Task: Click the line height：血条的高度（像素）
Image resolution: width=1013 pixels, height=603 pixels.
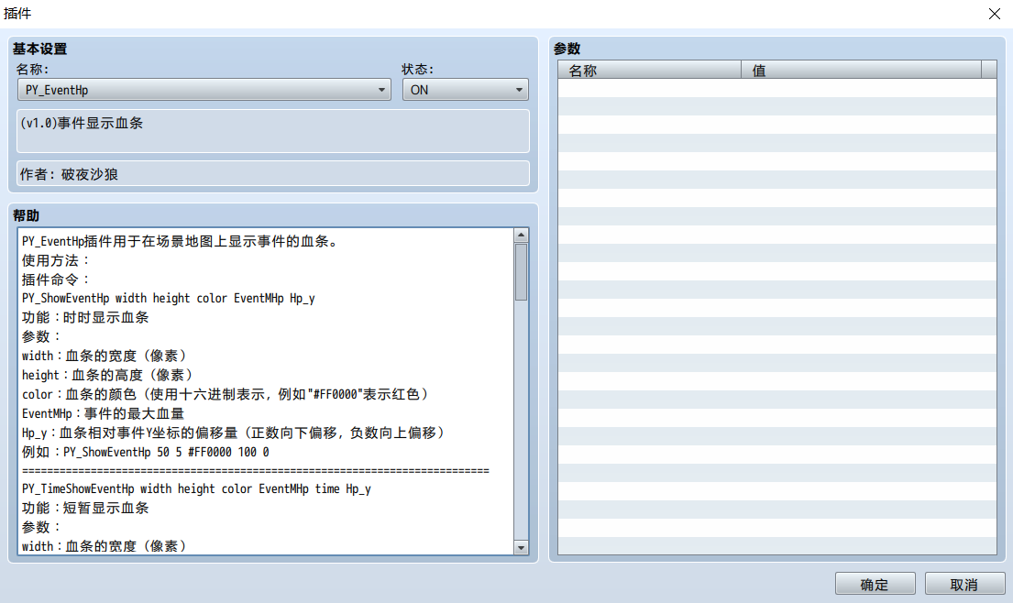Action: click(106, 375)
